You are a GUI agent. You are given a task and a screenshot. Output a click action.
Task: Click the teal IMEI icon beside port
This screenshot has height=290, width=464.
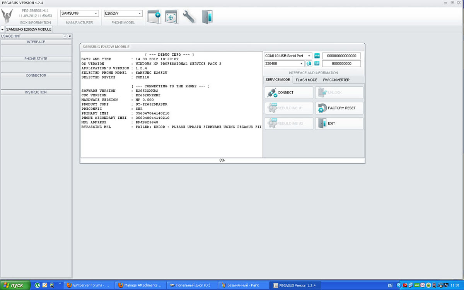(317, 56)
